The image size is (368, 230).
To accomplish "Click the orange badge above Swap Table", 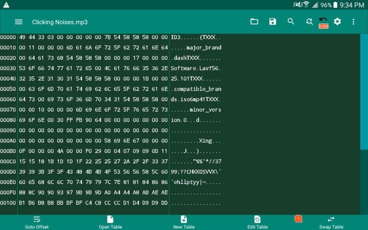I will click(x=298, y=218).
